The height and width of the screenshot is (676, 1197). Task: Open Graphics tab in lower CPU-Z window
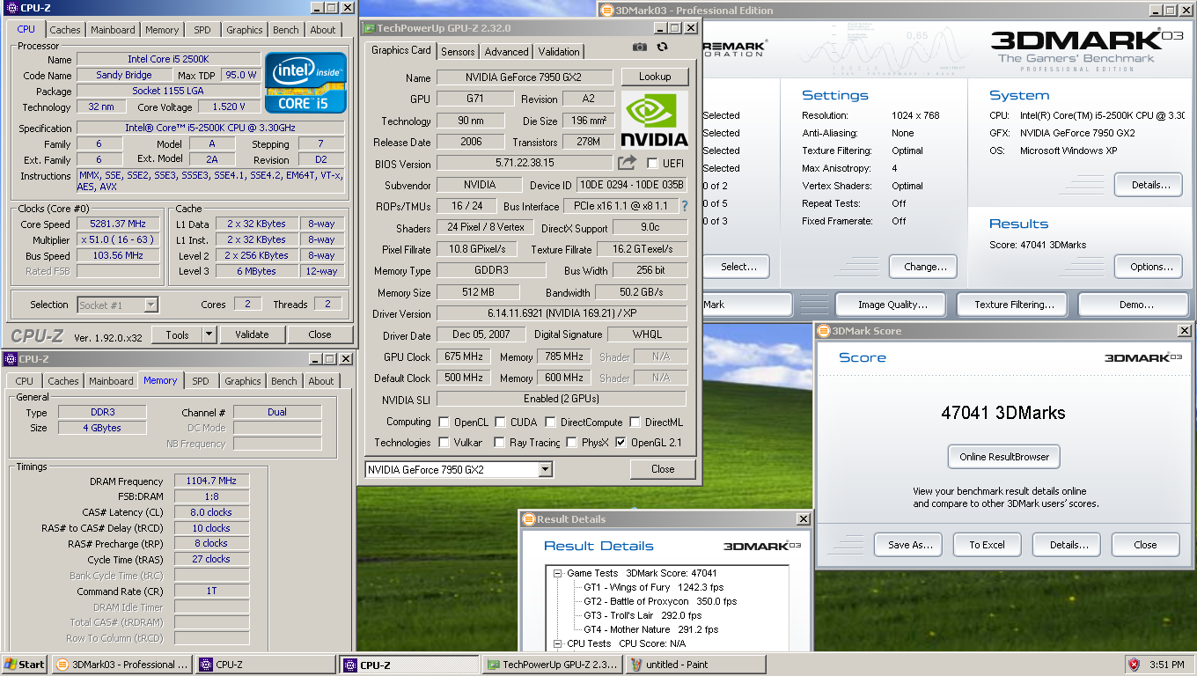point(243,381)
